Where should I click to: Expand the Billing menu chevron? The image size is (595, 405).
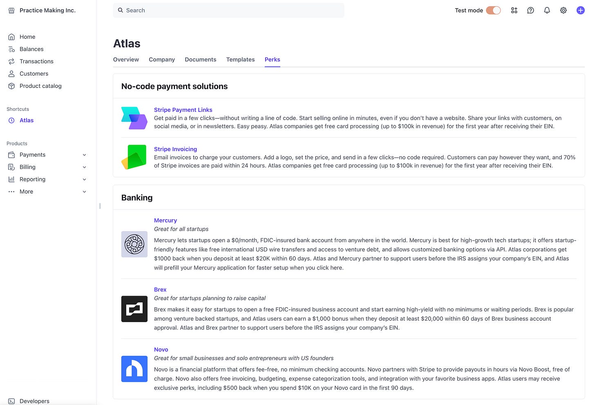(84, 167)
